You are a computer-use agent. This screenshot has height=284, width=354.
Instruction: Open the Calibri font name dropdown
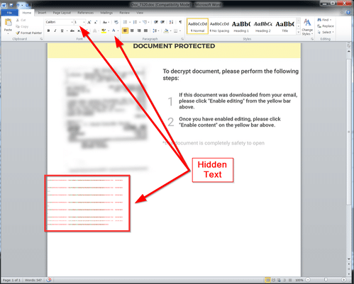point(72,22)
